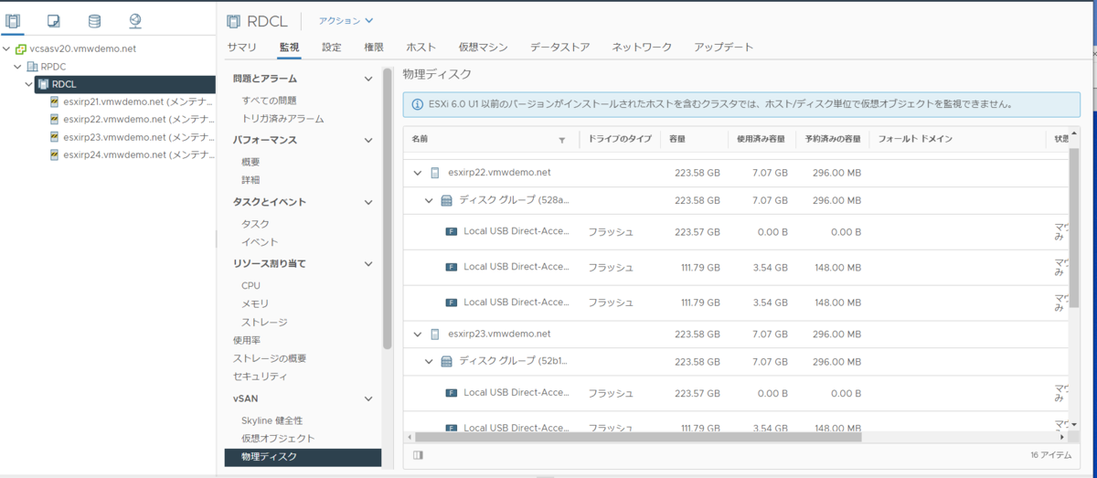Click the esxirp23 host icon in tree
The height and width of the screenshot is (478, 1097).
tap(55, 137)
